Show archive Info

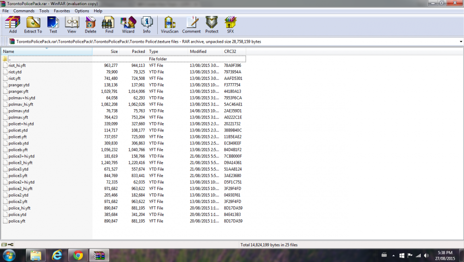147,25
